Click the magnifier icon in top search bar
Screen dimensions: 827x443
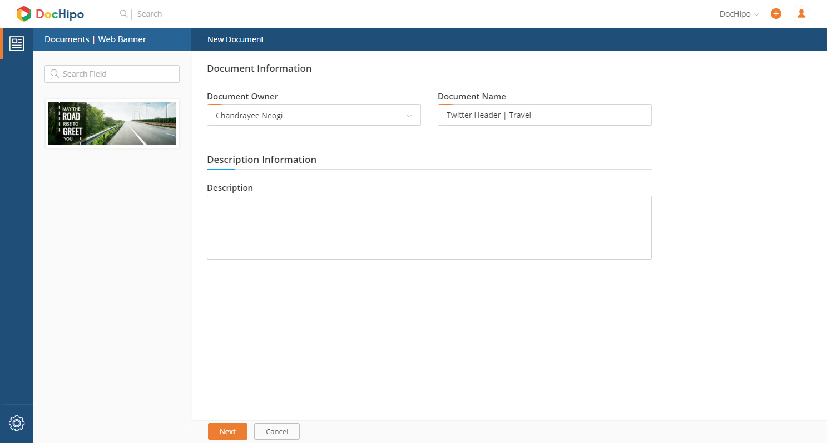coord(123,13)
